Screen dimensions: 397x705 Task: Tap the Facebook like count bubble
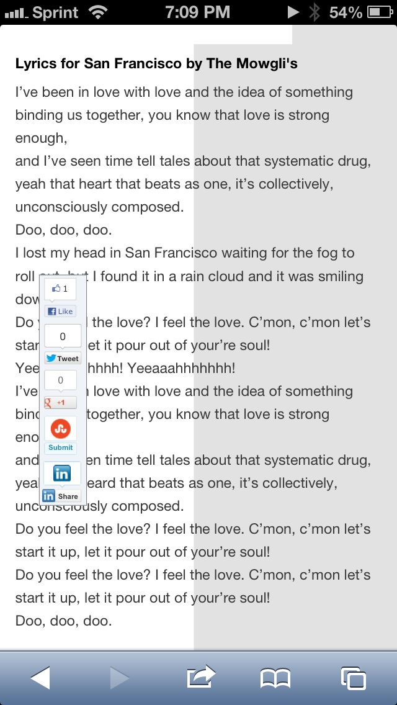point(60,289)
